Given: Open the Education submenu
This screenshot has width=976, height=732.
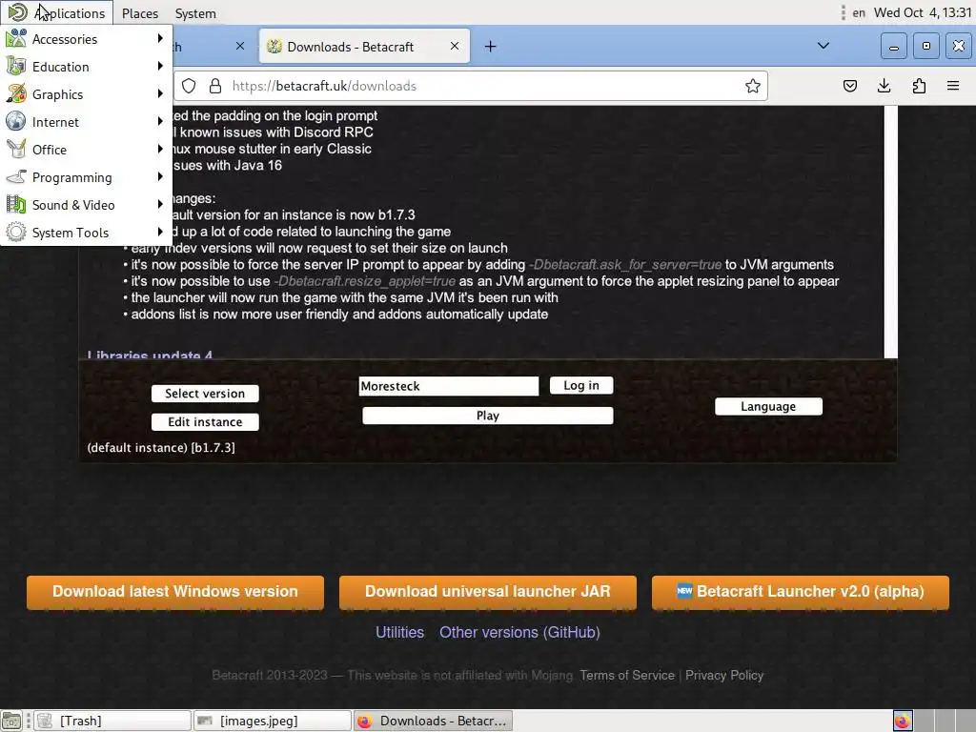Looking at the screenshot, I should click(x=86, y=67).
